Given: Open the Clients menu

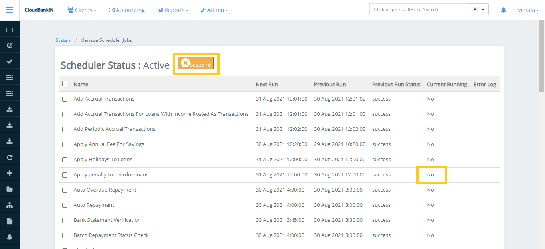Looking at the screenshot, I should click(x=82, y=10).
